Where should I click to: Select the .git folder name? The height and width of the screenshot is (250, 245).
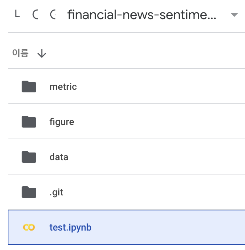point(56,192)
